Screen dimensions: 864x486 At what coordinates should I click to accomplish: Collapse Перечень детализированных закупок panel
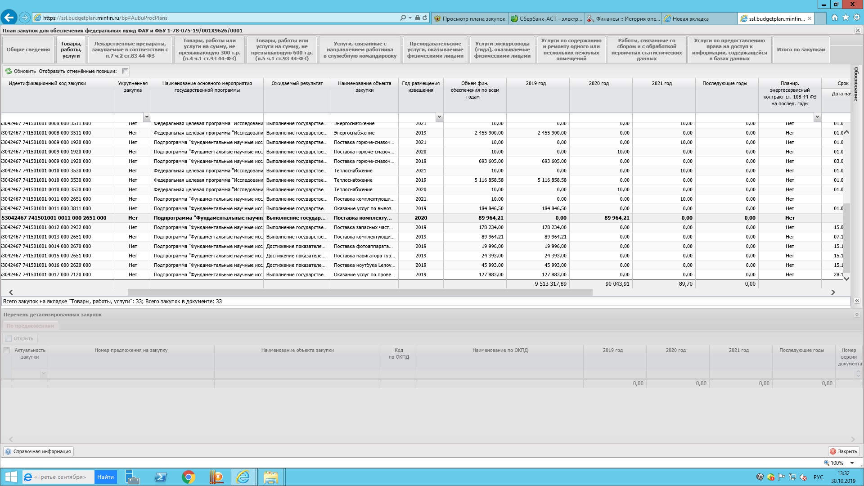tap(857, 315)
